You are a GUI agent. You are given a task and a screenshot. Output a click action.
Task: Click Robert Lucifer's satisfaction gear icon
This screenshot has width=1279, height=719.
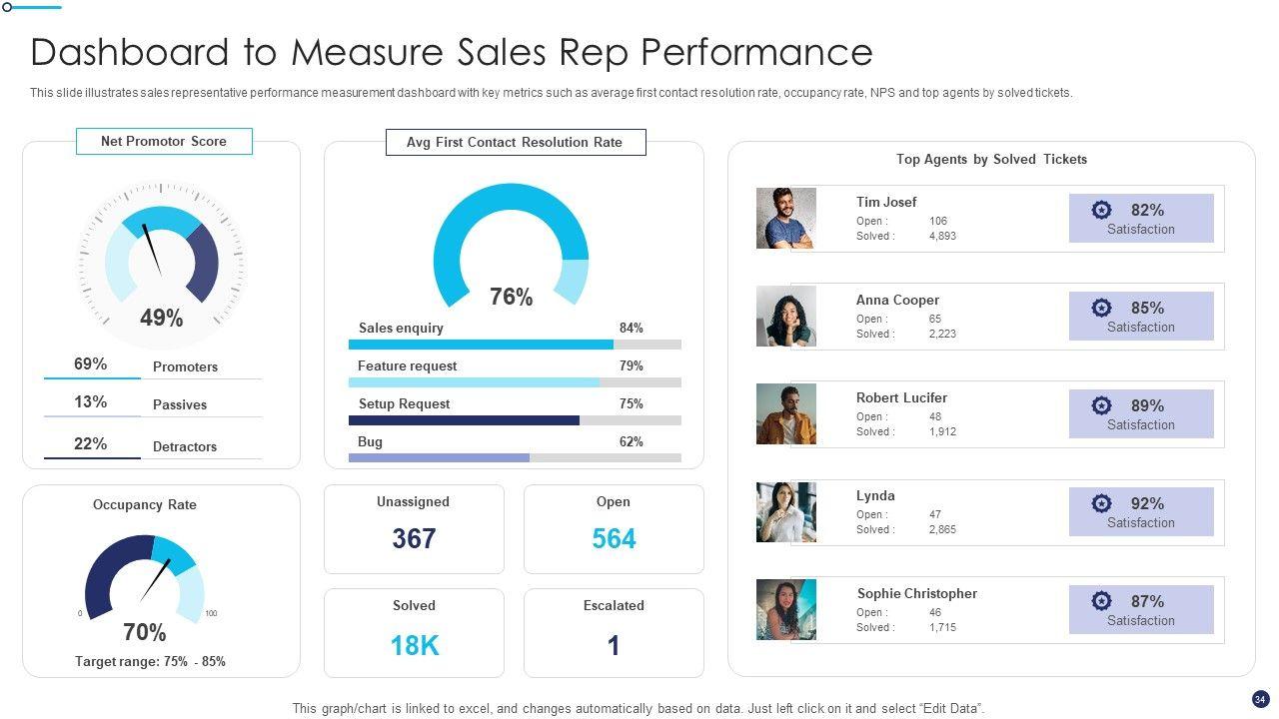[1101, 405]
